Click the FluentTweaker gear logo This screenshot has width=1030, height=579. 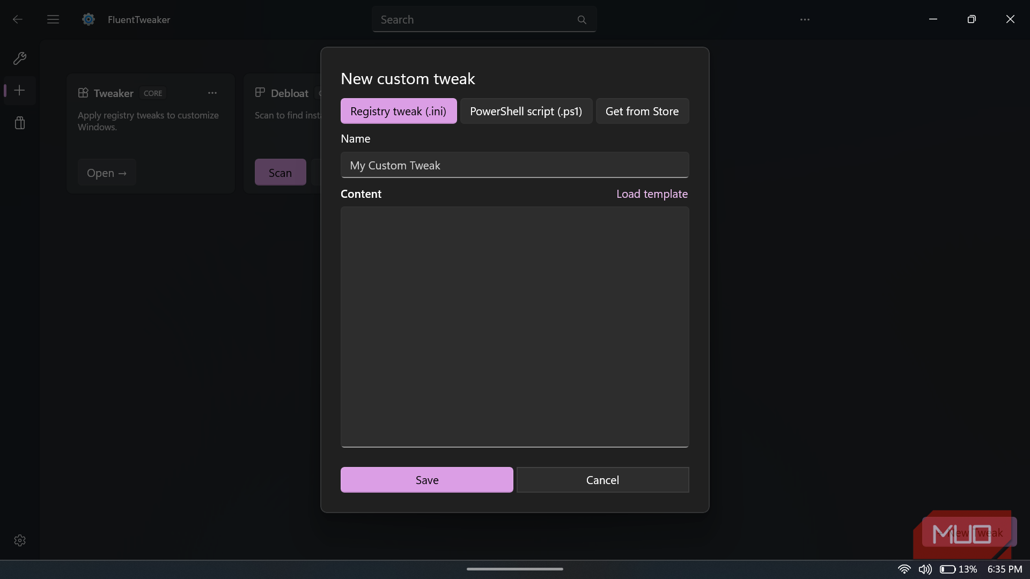89,19
